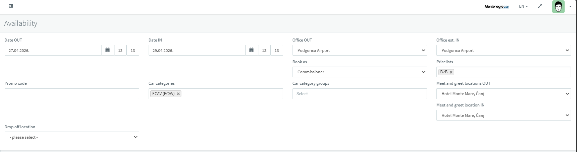577x152 pixels.
Task: Open the Book as Commissioner dropdown
Action: point(359,72)
